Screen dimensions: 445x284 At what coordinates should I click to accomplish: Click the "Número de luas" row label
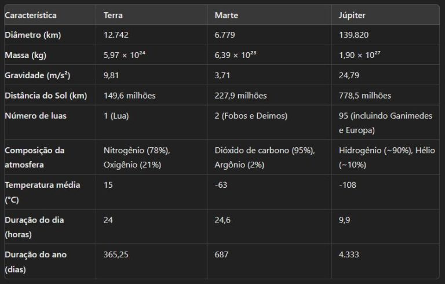click(x=35, y=116)
